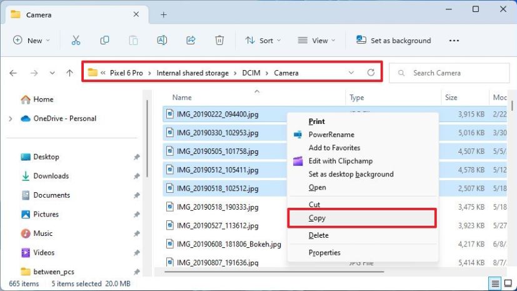
Task: Click the Delete trash icon in toolbar
Action: tap(219, 40)
